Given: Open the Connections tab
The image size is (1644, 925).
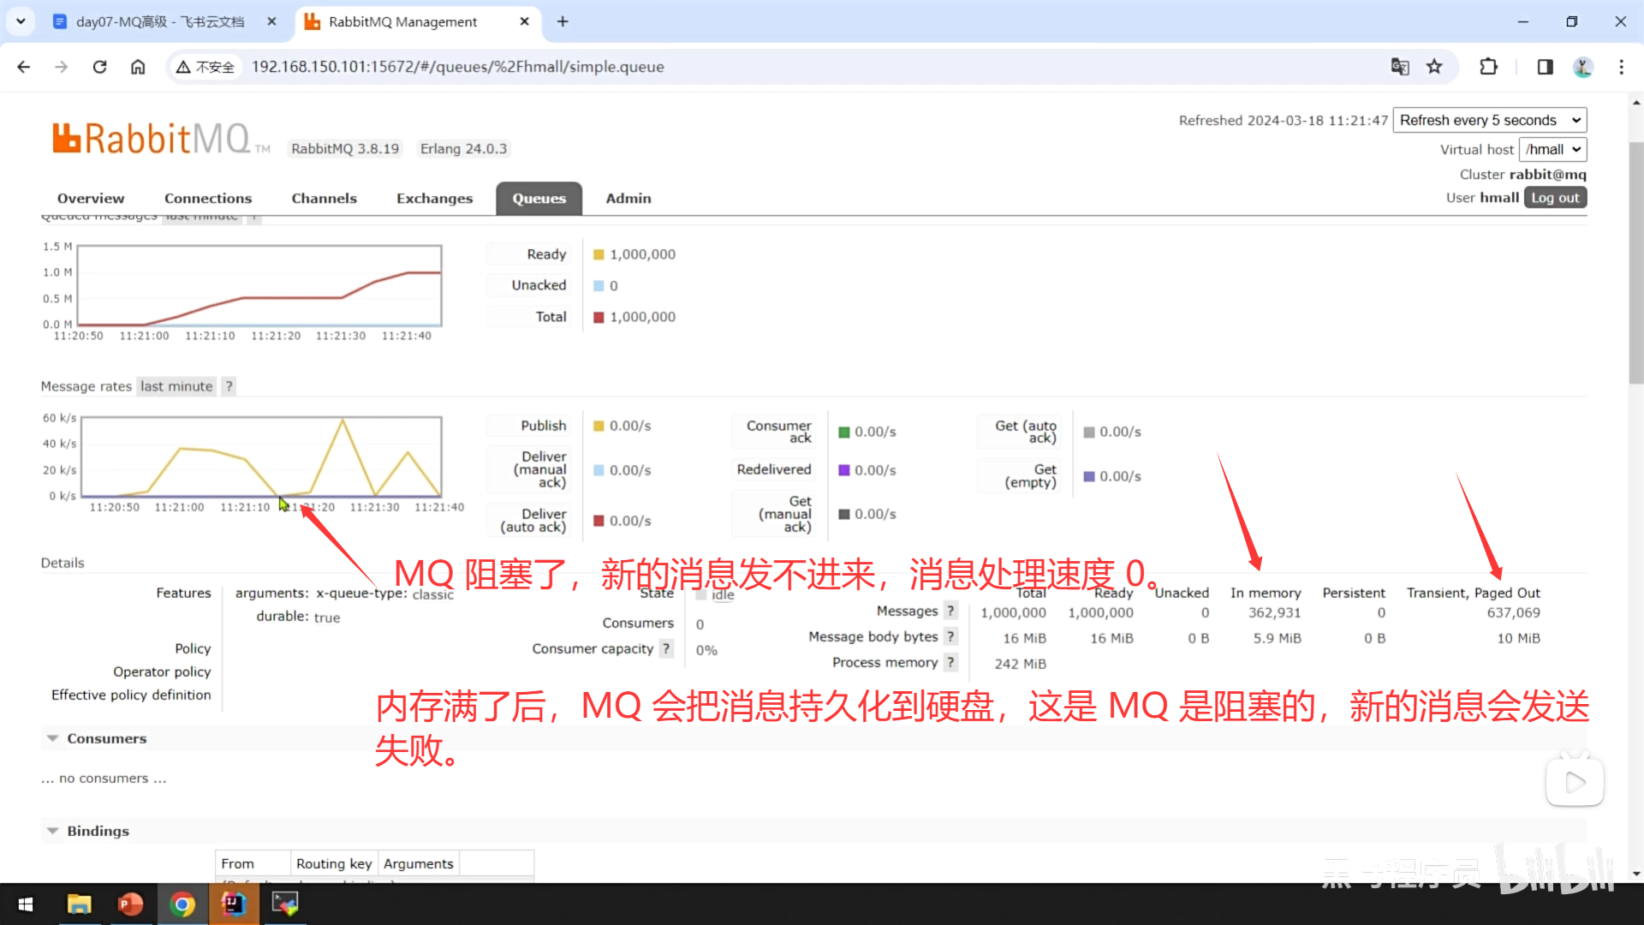Looking at the screenshot, I should click(x=208, y=198).
